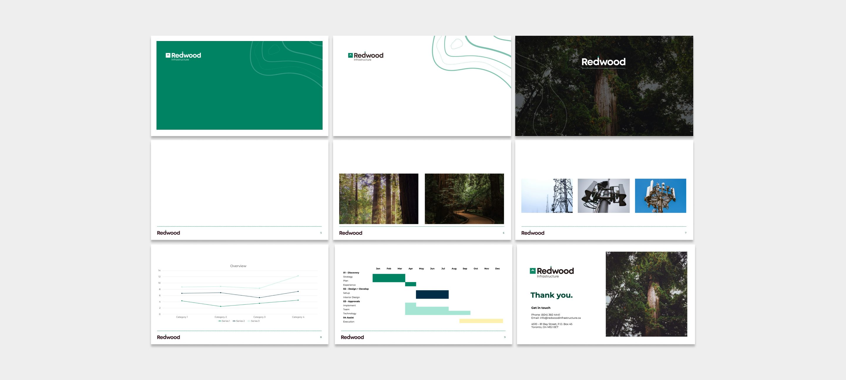Select the Jan column header in the Gantt chart
846x380 pixels.
point(378,269)
